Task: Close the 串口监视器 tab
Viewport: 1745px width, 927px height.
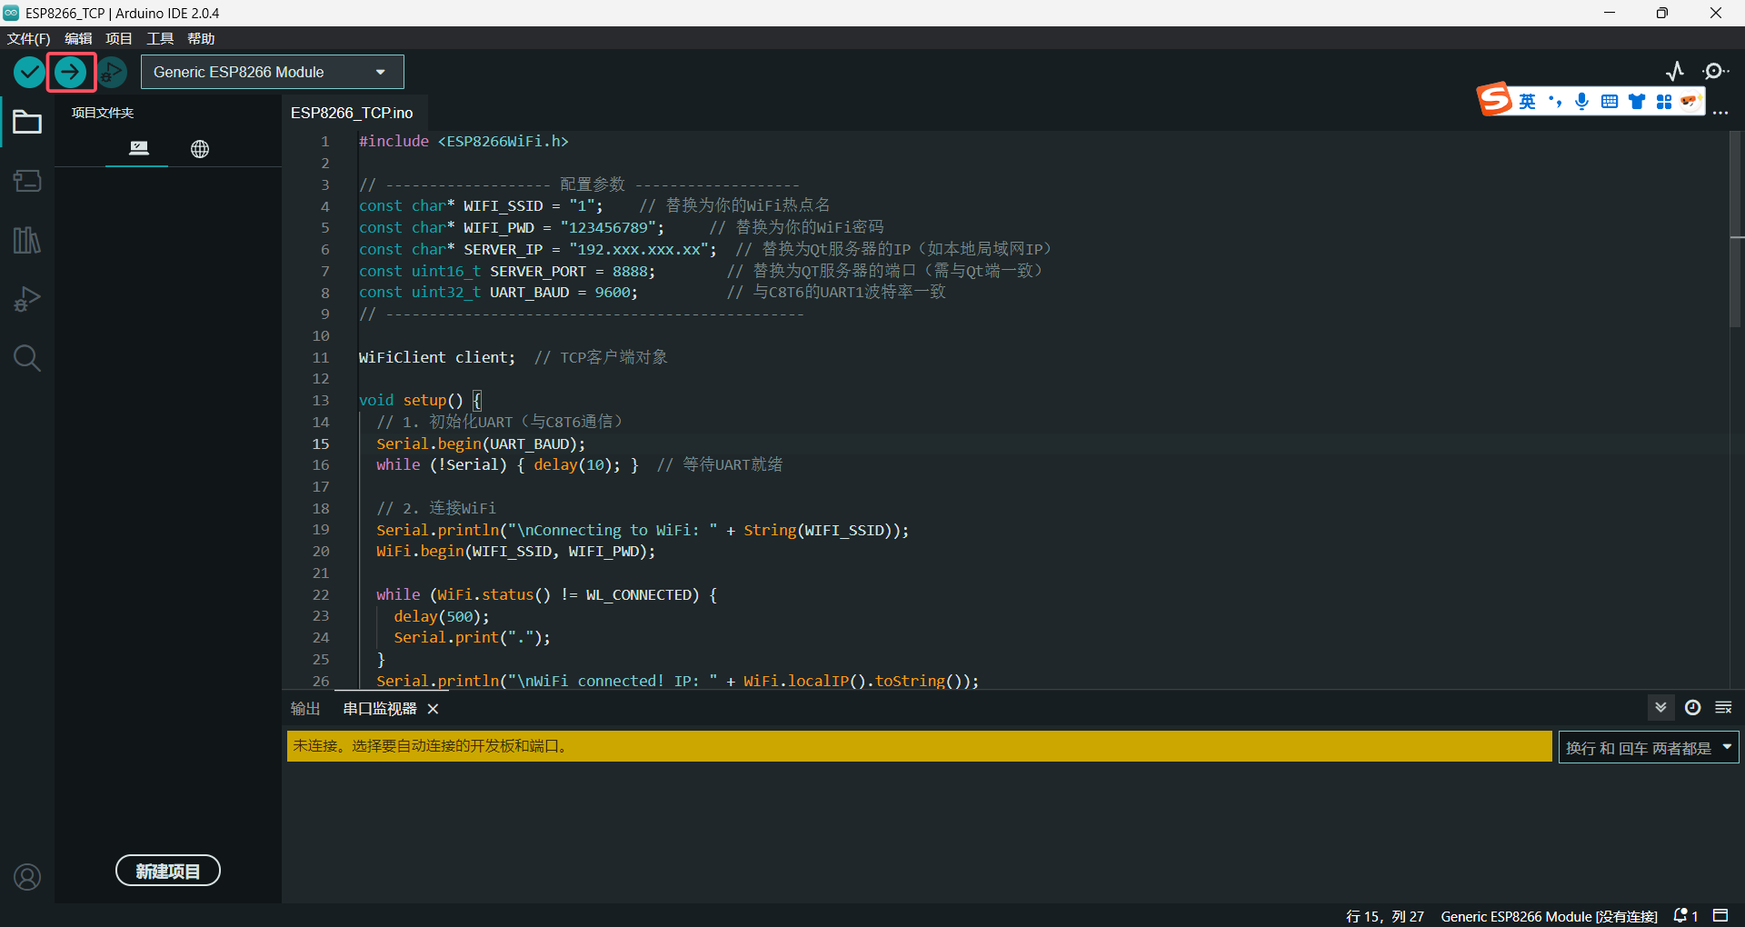Action: (x=433, y=708)
